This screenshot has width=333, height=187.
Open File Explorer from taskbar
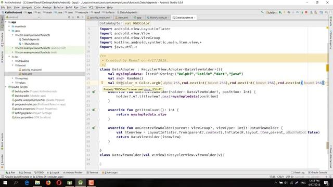[37, 182]
